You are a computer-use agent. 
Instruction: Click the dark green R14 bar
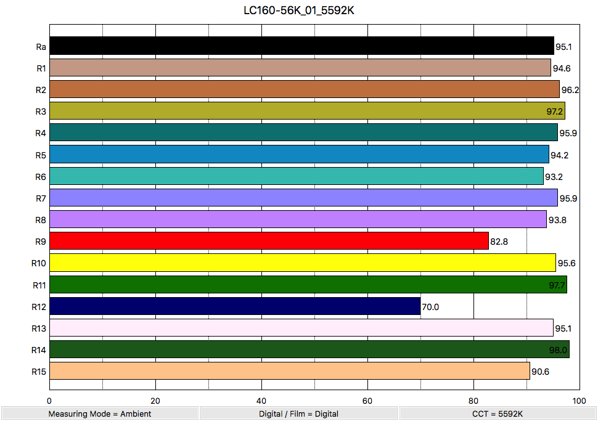click(309, 349)
